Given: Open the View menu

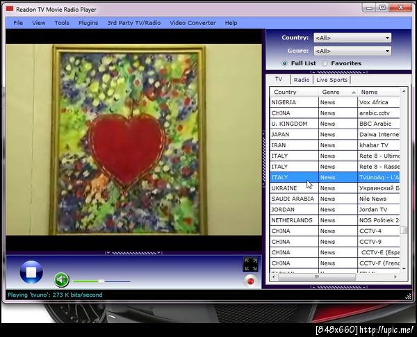Looking at the screenshot, I should (38, 23).
